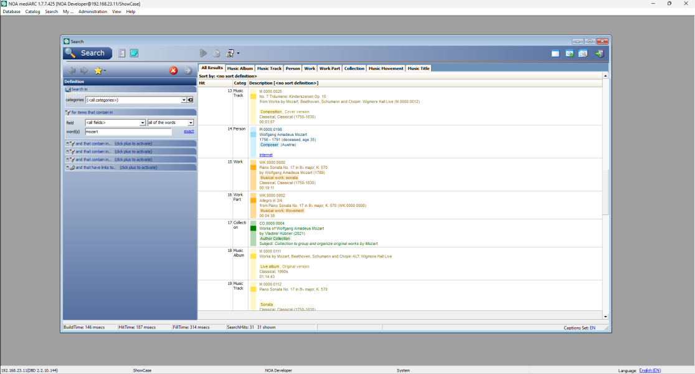
Task: Click the words input containing 'mozart'
Action: click(128, 132)
